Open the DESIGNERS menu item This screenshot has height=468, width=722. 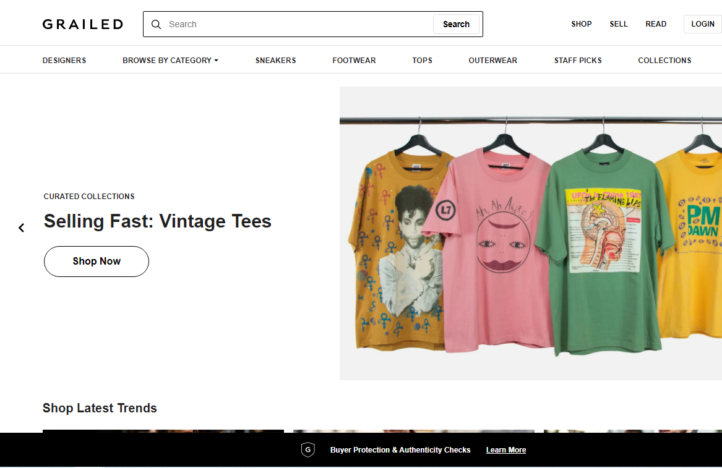click(x=64, y=61)
